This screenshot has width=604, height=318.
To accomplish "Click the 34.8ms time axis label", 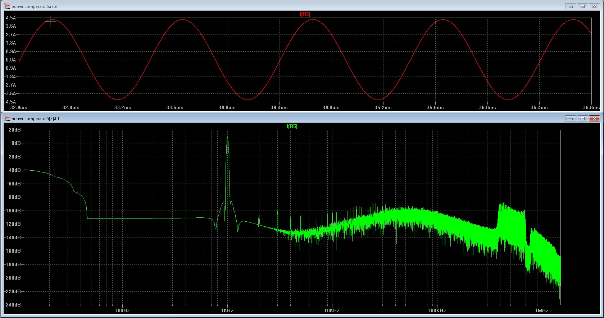I will tap(331, 107).
